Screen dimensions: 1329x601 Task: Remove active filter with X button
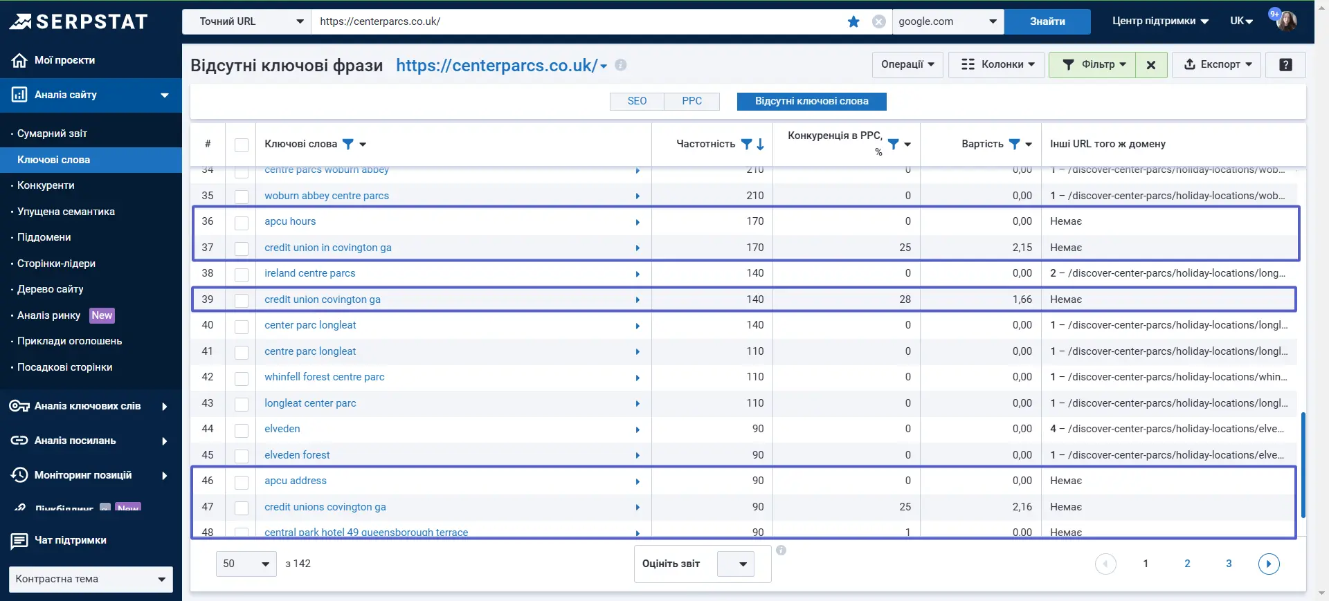coord(1151,65)
